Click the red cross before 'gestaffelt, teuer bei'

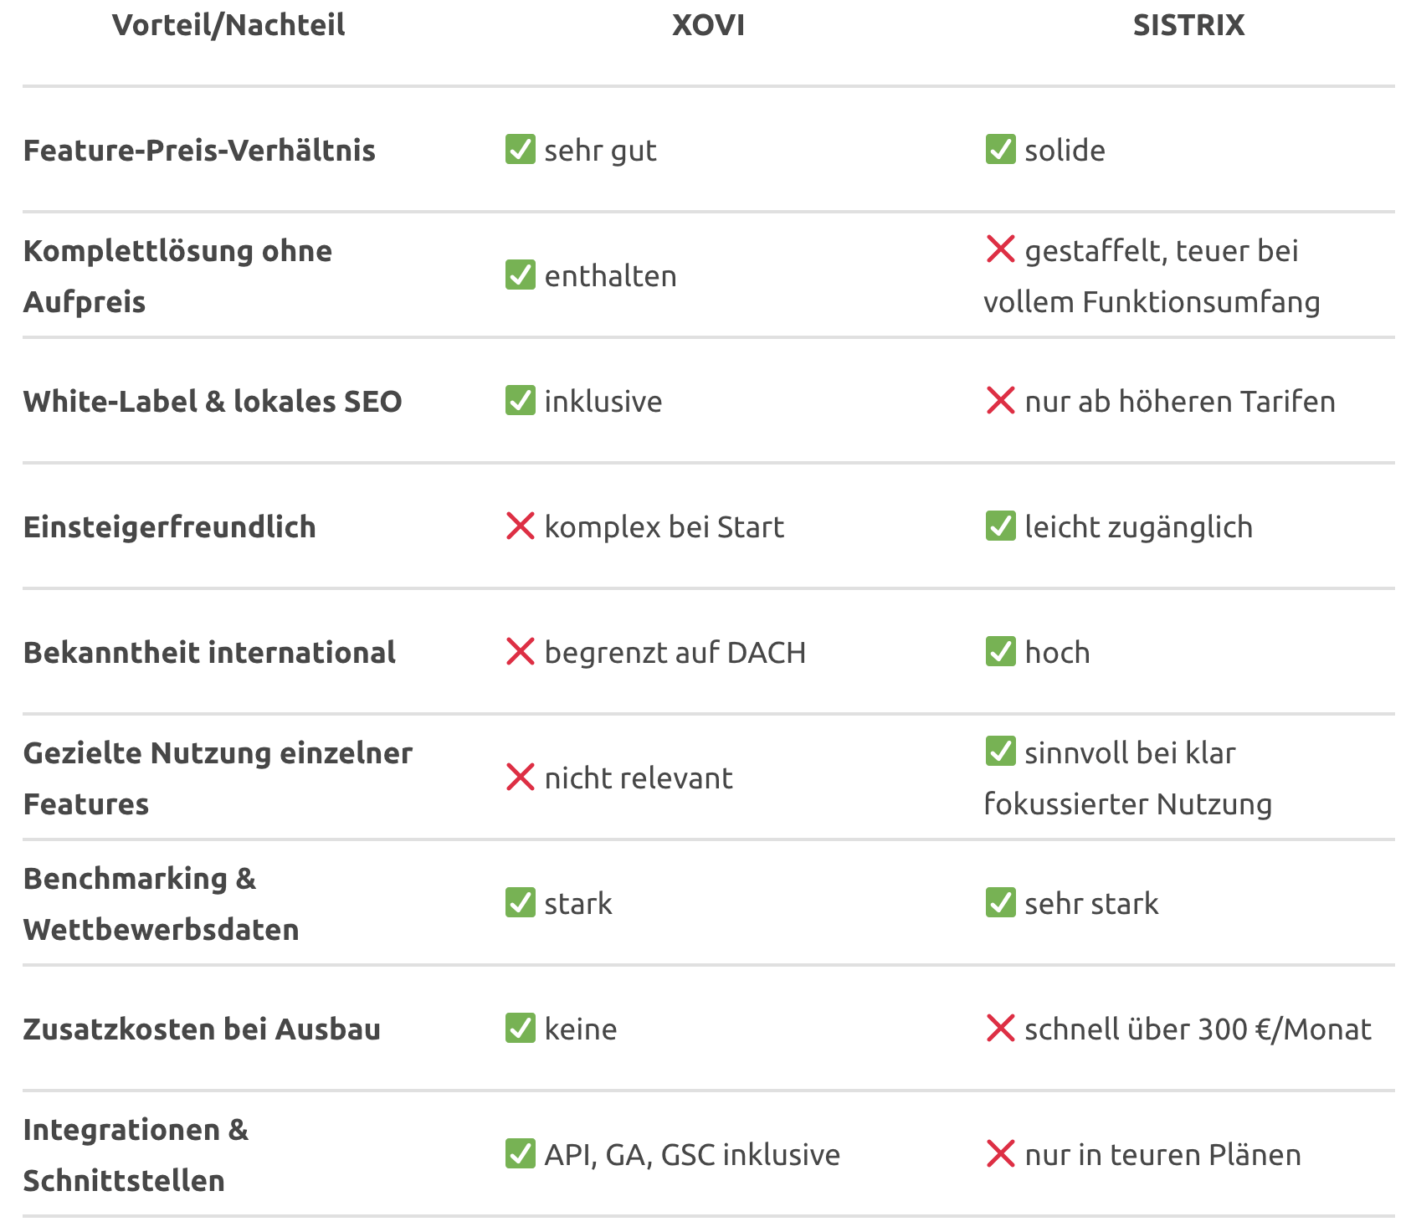coord(1000,249)
